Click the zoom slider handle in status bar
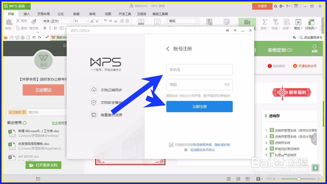327x184 pixels. click(299, 179)
